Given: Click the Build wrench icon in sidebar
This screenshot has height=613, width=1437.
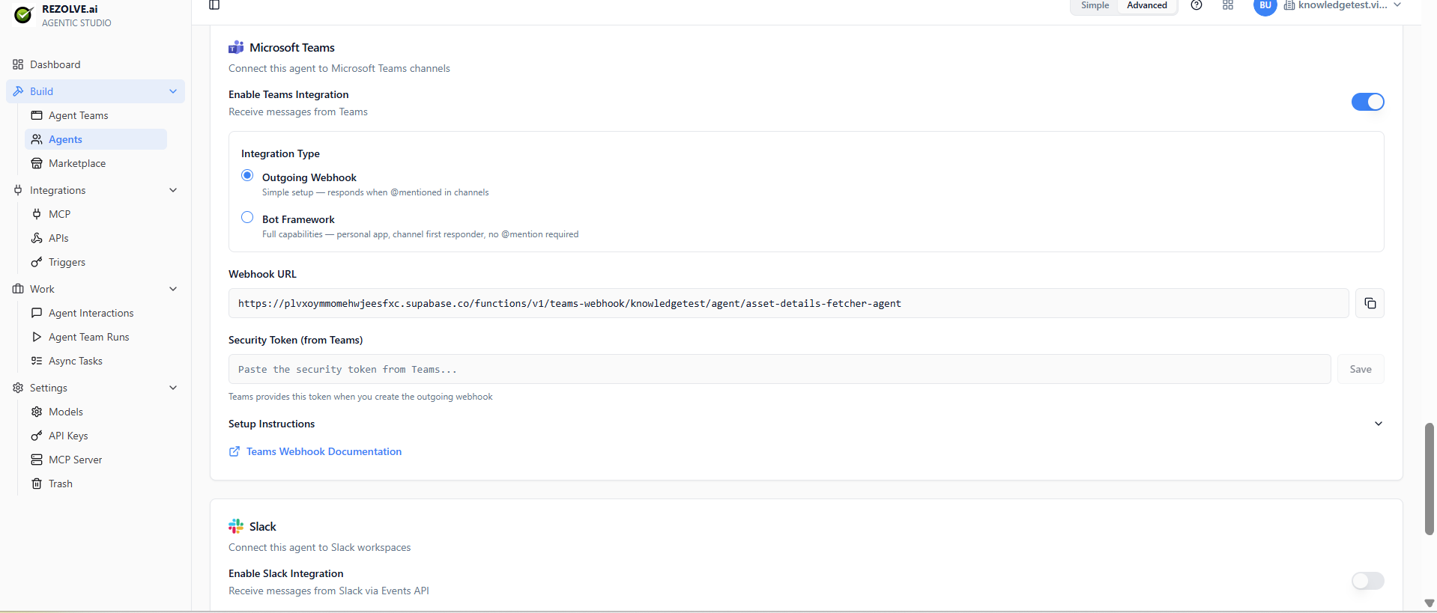Looking at the screenshot, I should point(18,91).
